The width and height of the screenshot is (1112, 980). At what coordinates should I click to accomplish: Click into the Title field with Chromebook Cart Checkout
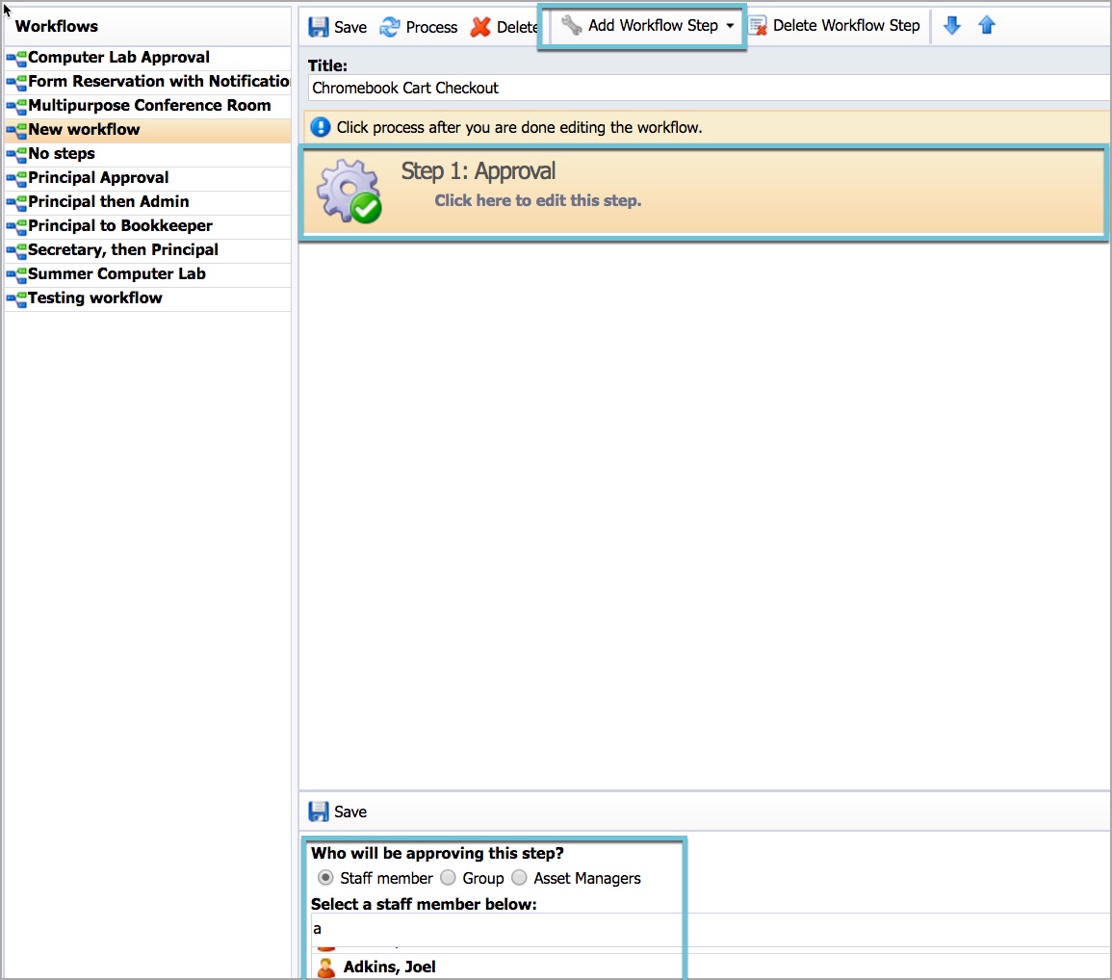click(x=710, y=88)
